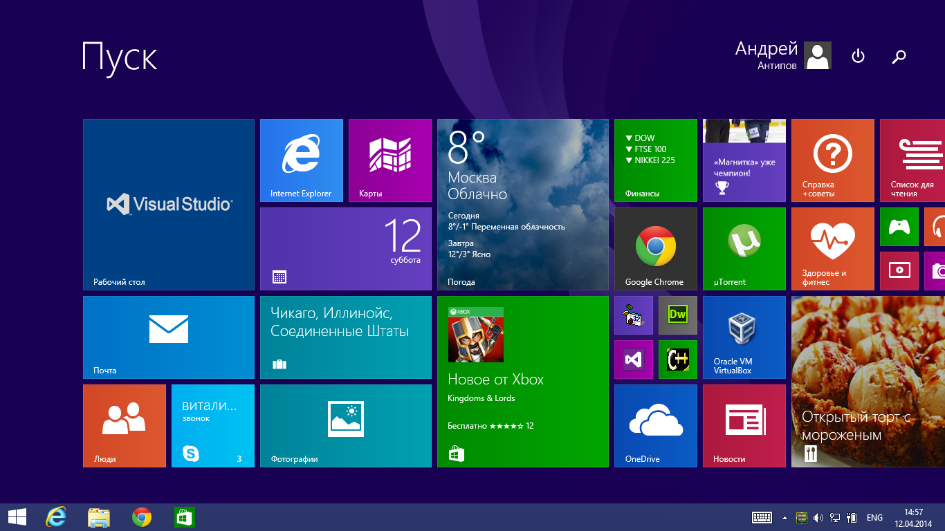
Task: Open the Здоровье и фитнес tile
Action: [833, 249]
